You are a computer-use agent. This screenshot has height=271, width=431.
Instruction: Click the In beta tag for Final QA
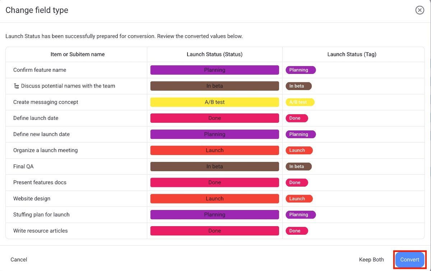pos(298,167)
